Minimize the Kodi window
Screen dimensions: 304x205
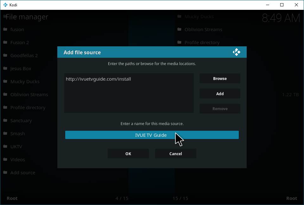[268, 5]
